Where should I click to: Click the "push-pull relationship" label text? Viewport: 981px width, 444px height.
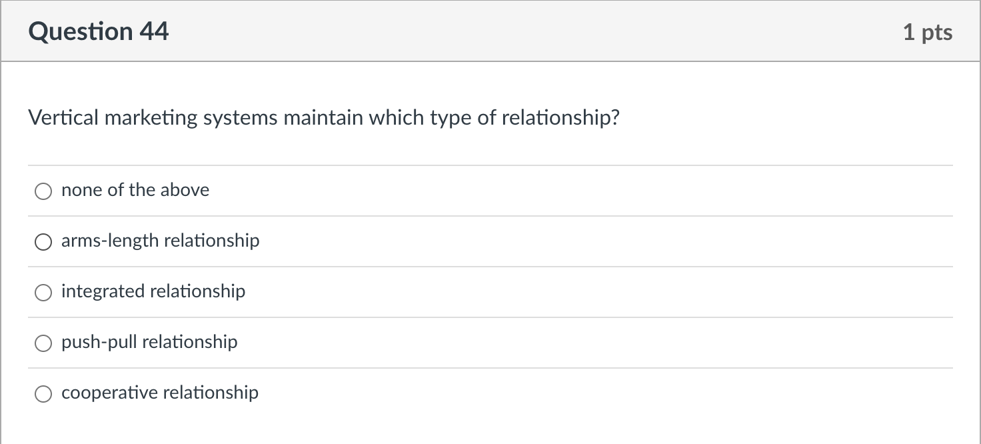coord(149,342)
